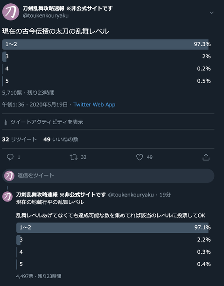Click avatar beside the reply box
Viewport: 224px width, 286px height.
9,176
